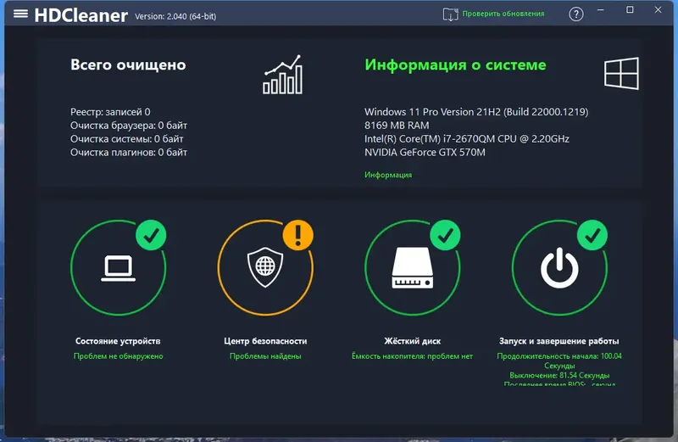
Task: Click the Windows 11 Pro Version 21H2 line
Action: 476,112
